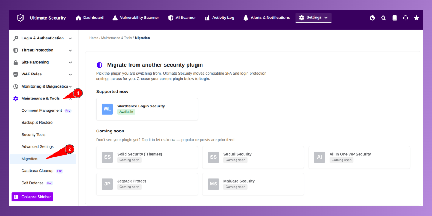The image size is (432, 216).
Task: Click the padlock icon beside Site Hardening
Action: pos(16,63)
